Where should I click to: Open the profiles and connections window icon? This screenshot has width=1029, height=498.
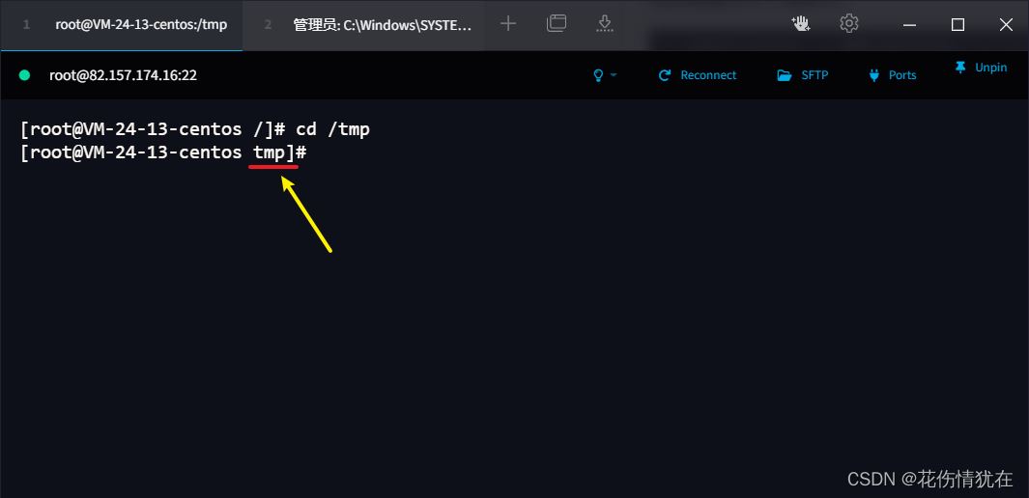(x=556, y=23)
